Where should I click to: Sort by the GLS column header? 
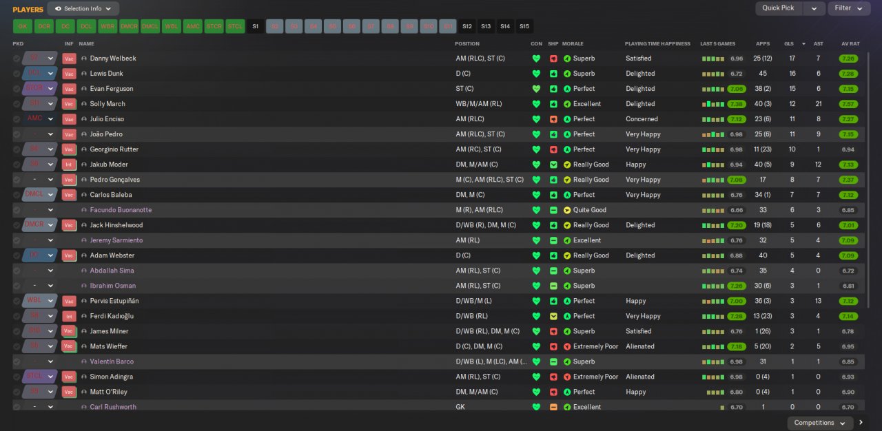coord(789,43)
